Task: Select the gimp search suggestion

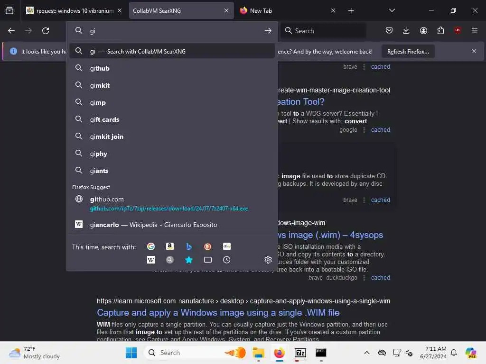Action: tap(172, 102)
